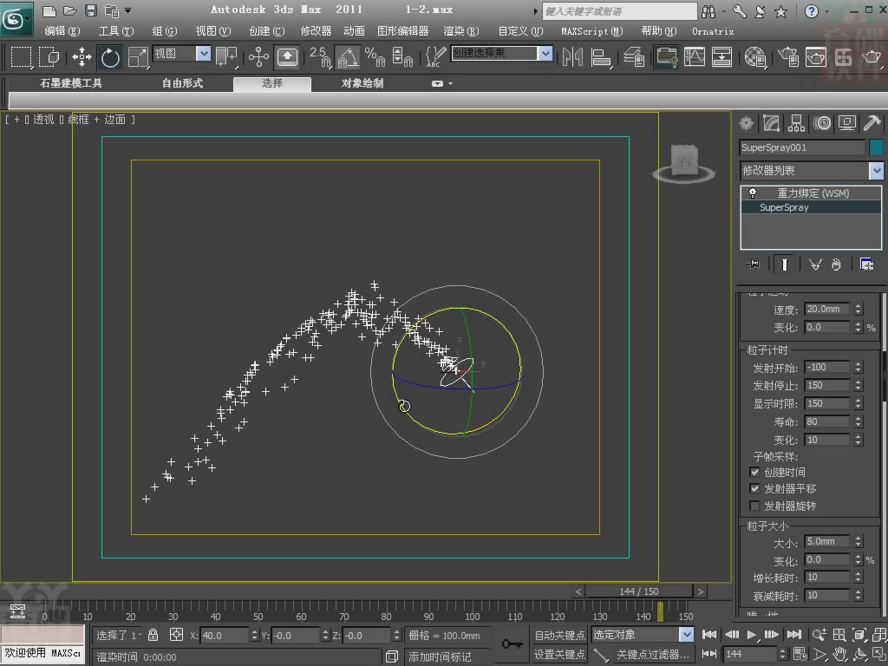Click 关键点过滤器 button
The height and width of the screenshot is (666, 888).
pos(654,654)
